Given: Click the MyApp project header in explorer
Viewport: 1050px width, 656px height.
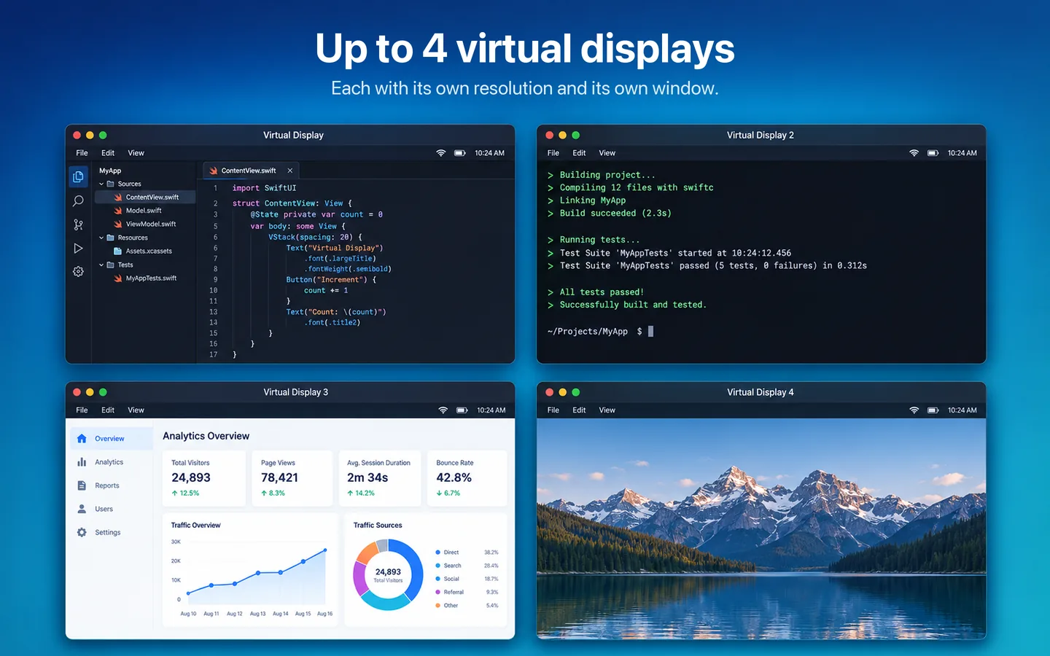Looking at the screenshot, I should 110,171.
